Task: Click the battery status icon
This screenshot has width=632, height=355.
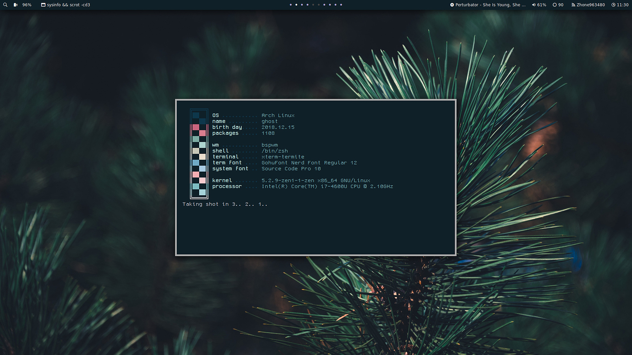Action: (16, 5)
